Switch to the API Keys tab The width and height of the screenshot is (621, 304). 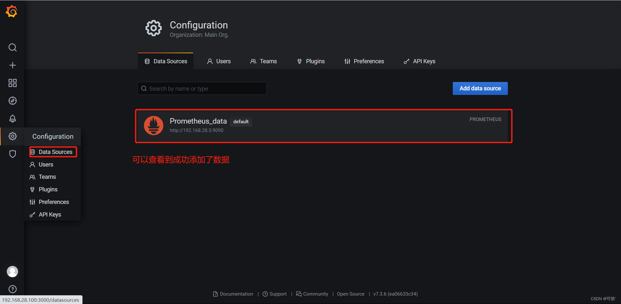point(419,61)
